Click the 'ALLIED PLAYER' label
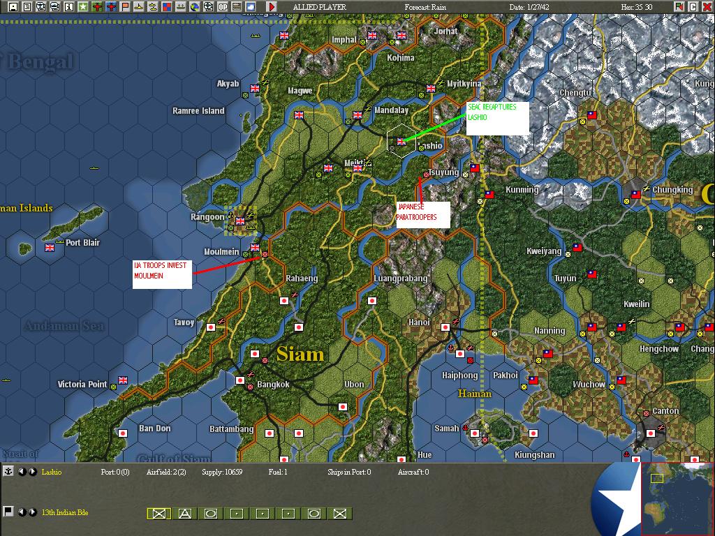Viewport: 715px width, 536px height. (x=320, y=7)
